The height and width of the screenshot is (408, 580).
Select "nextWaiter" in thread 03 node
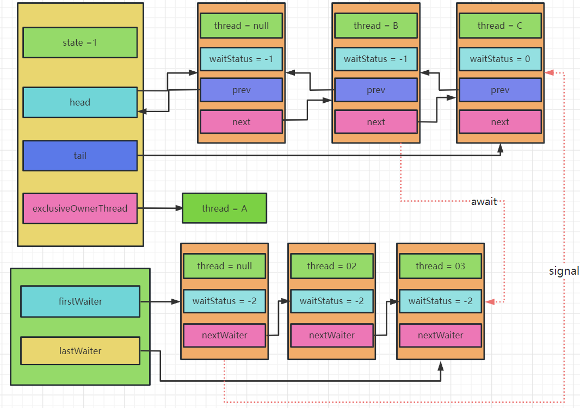(x=440, y=335)
